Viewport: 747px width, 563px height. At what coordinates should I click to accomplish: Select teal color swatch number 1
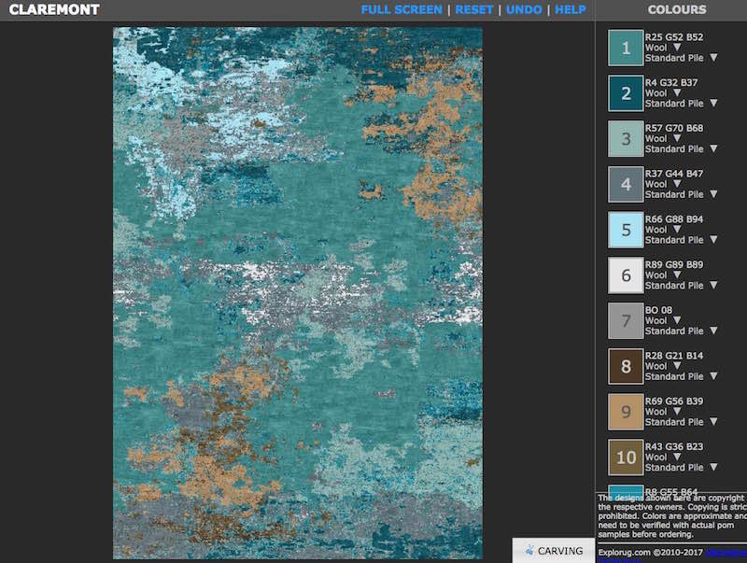[x=626, y=48]
